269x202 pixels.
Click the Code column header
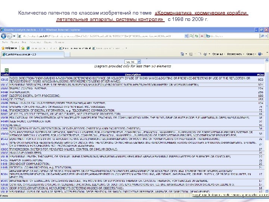click(x=5, y=74)
